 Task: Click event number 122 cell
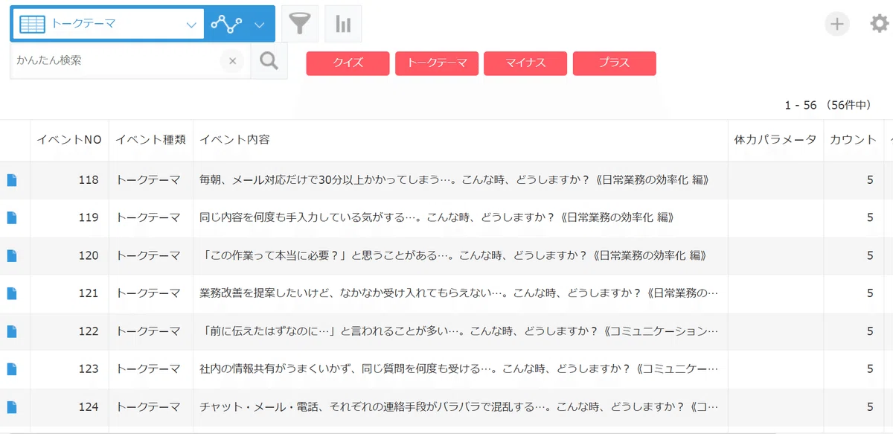click(x=69, y=331)
